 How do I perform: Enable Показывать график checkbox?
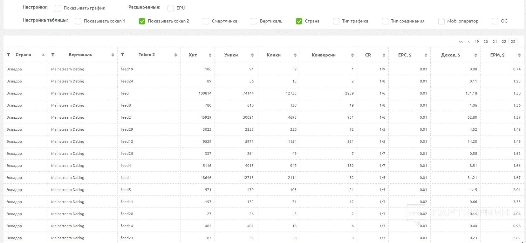pos(58,8)
